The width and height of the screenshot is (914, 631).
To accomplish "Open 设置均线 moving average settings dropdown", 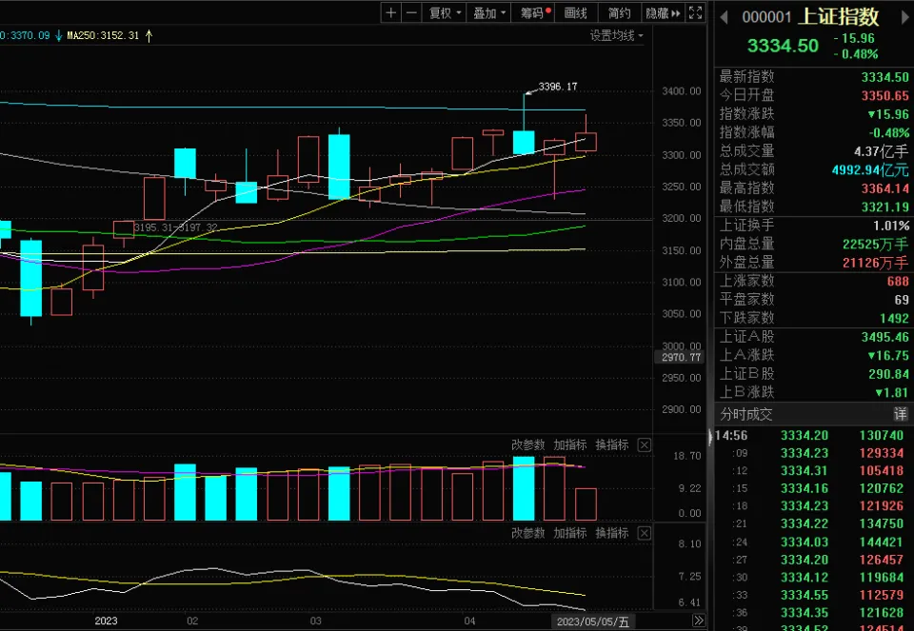I will pos(616,35).
